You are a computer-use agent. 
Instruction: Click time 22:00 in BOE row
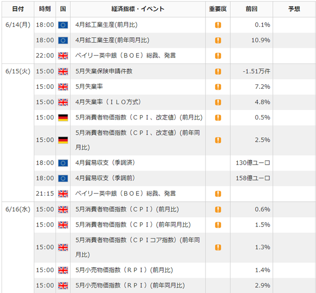click(x=45, y=56)
